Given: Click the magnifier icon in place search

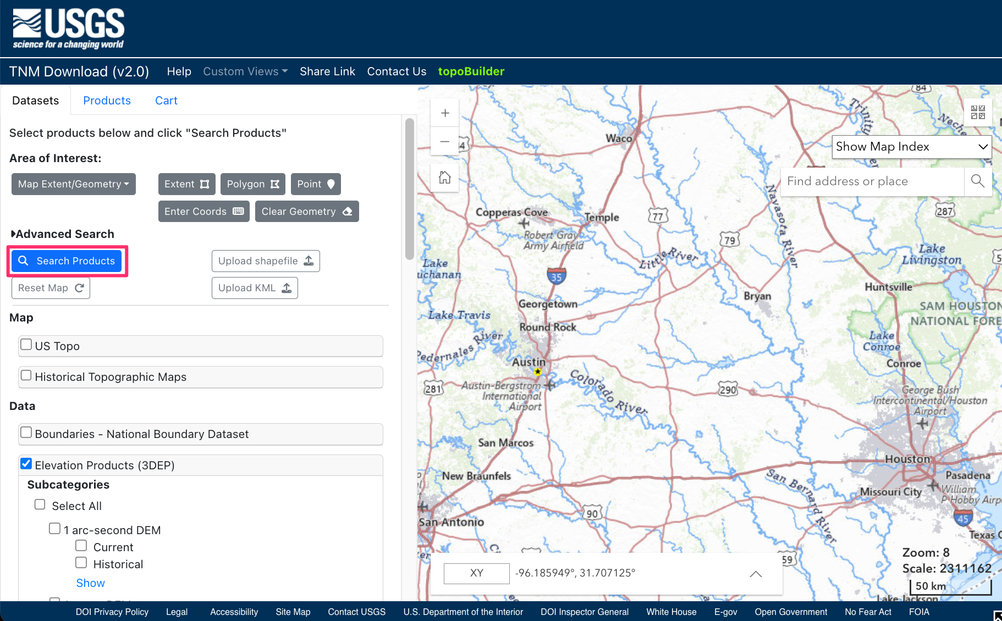Looking at the screenshot, I should 977,181.
